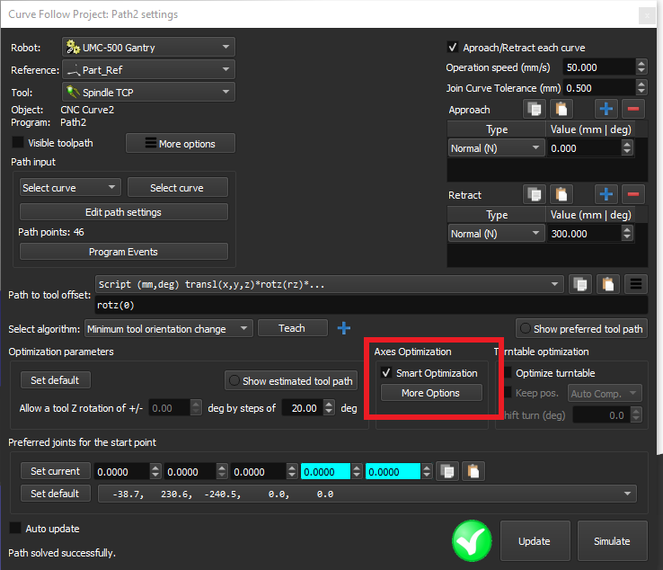The width and height of the screenshot is (663, 570).
Task: Add an Approach movement with the blue plus
Action: pyautogui.click(x=606, y=110)
